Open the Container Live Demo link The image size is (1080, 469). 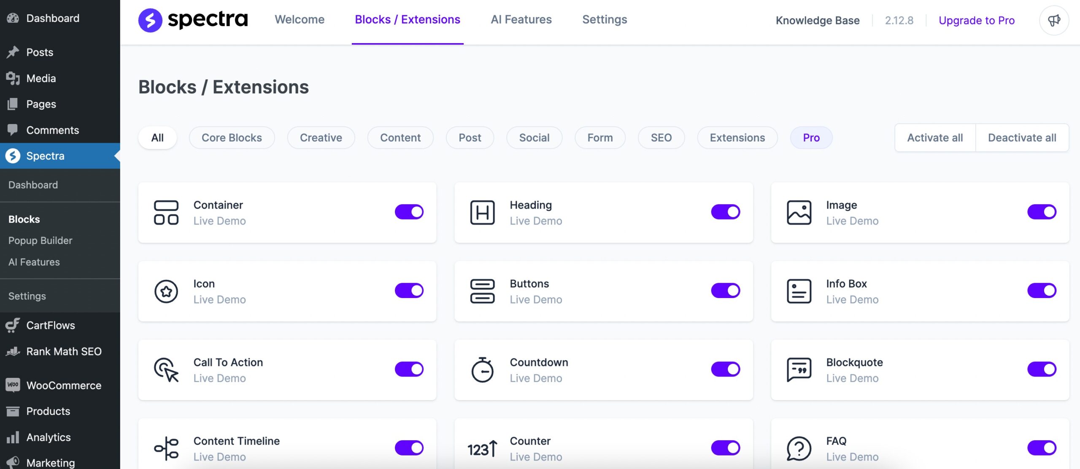click(219, 221)
